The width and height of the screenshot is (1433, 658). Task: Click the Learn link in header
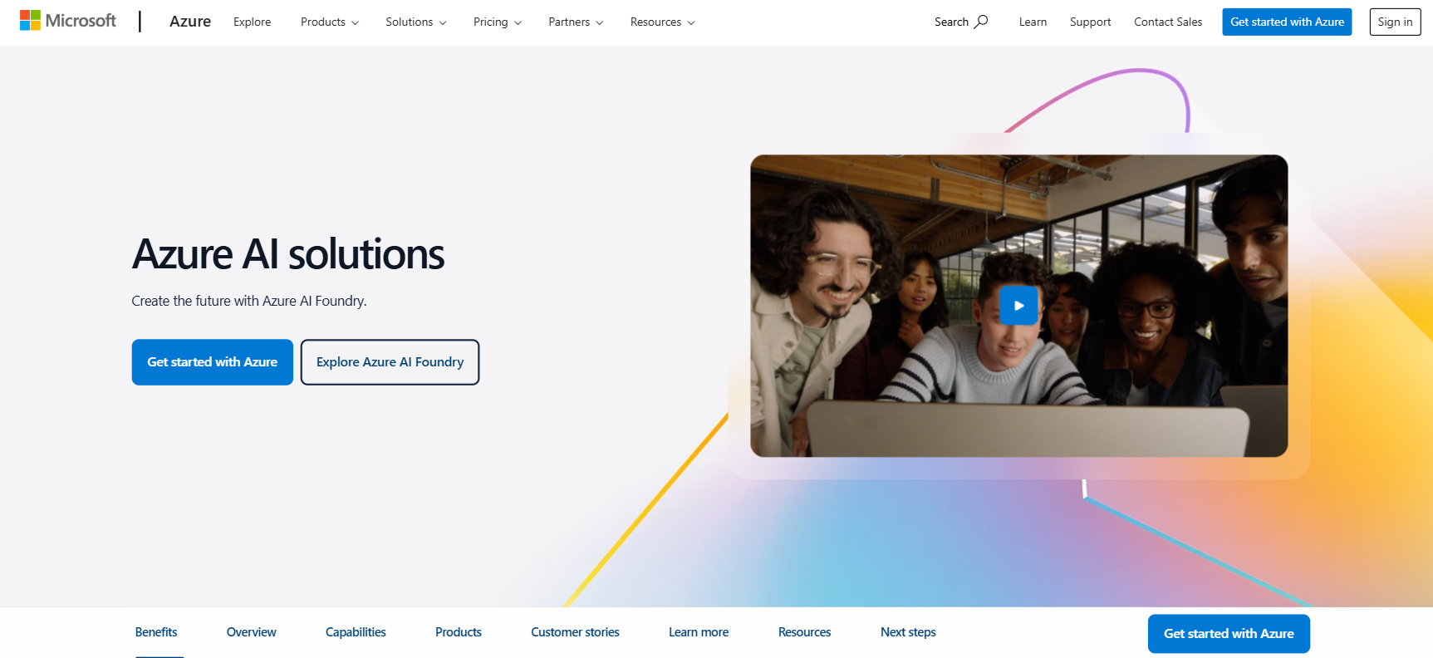(1033, 22)
